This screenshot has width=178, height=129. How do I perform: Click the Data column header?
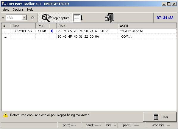tap(87, 26)
